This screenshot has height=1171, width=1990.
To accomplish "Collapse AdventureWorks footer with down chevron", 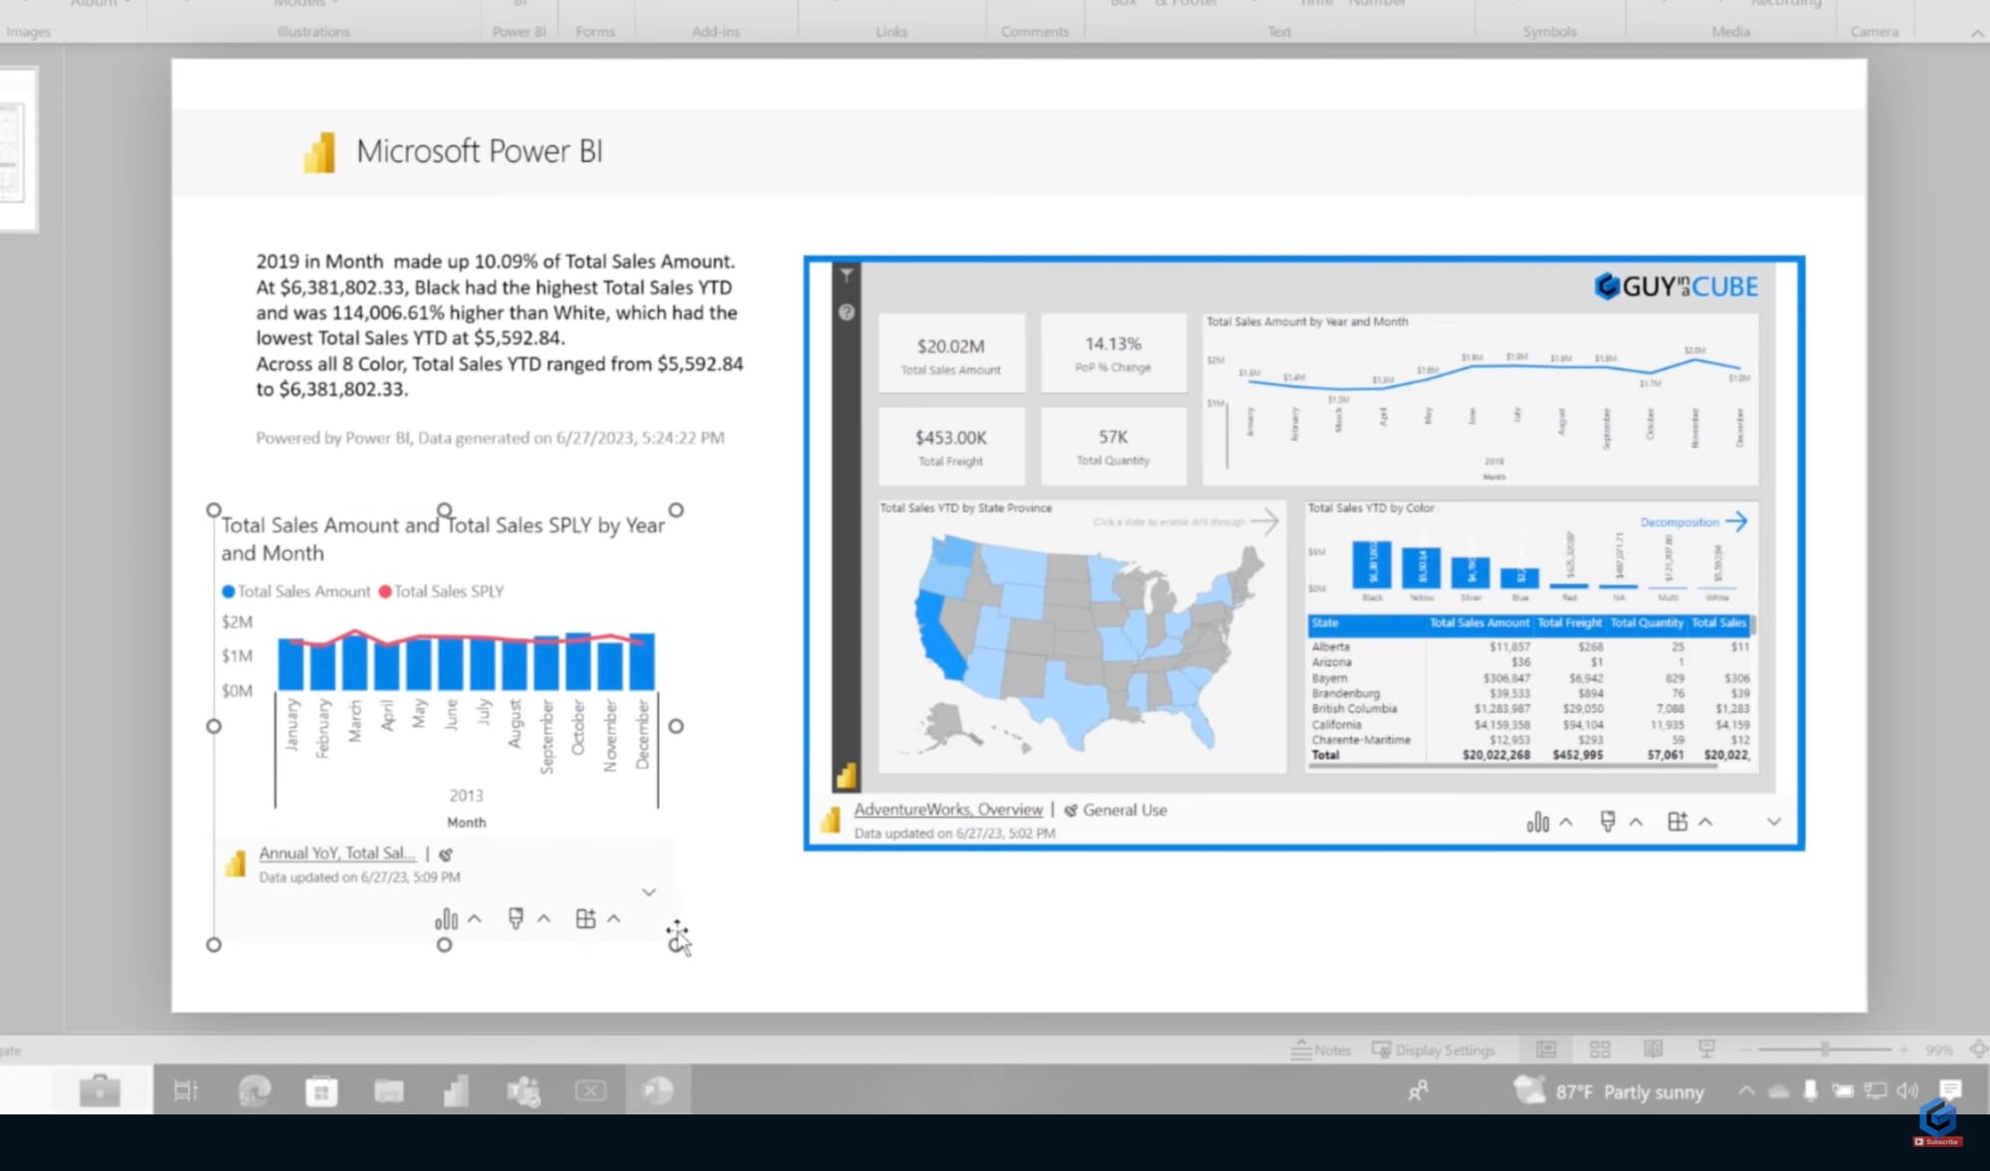I will click(1774, 822).
